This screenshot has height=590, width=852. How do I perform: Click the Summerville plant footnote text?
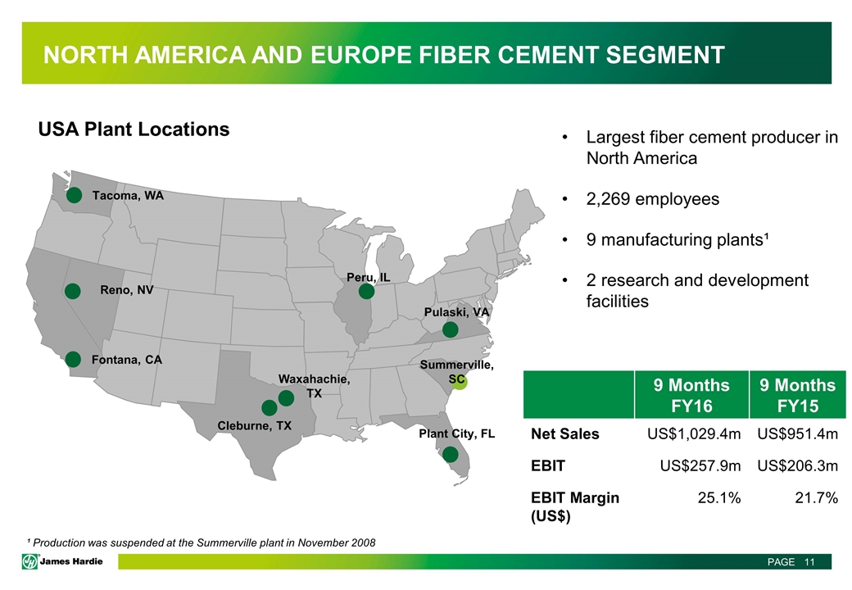coord(202,543)
